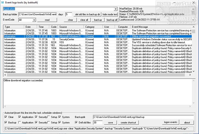Viewport: 199px width, 134px height.
Task: Click the create shortcut button
Action: tap(128, 122)
